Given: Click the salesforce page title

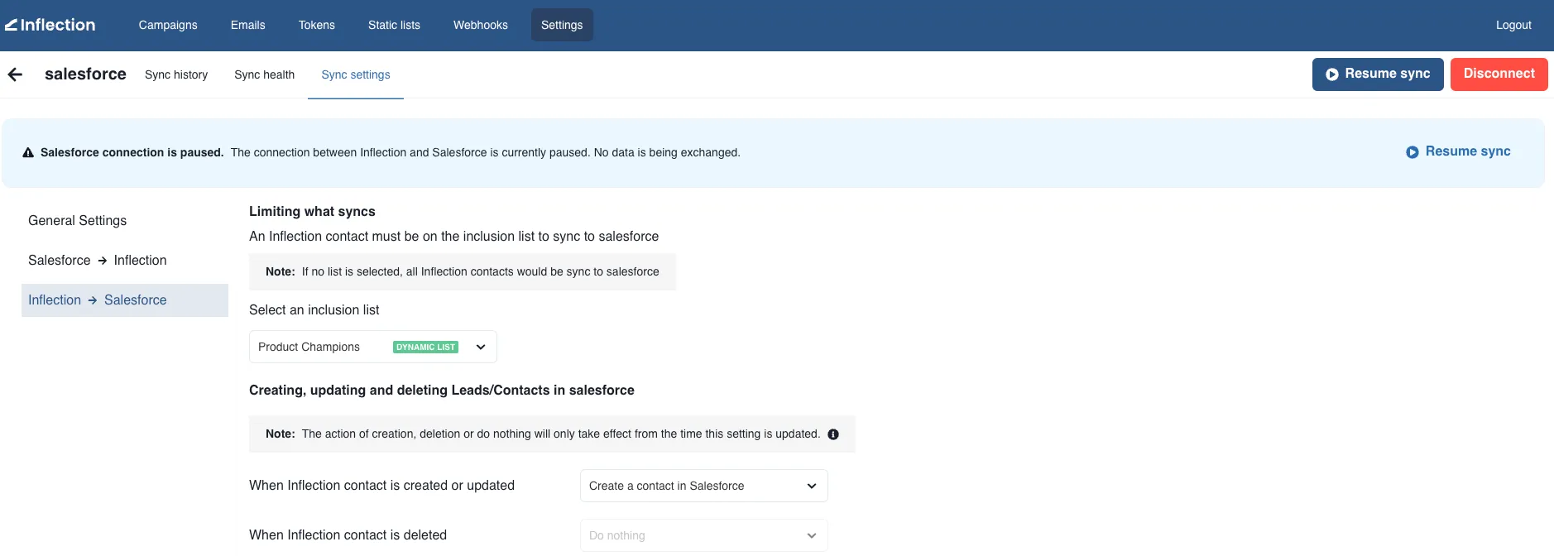Looking at the screenshot, I should (x=85, y=74).
